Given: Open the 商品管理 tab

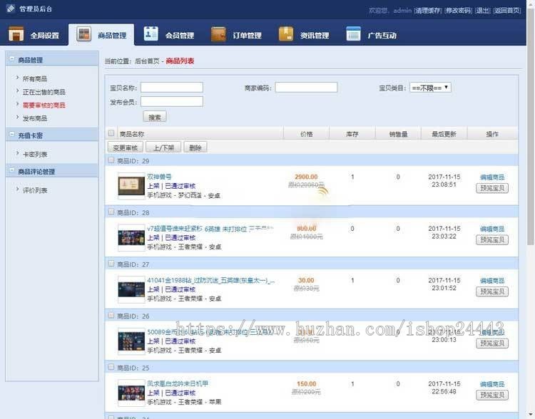Looking at the screenshot, I should click(101, 34).
